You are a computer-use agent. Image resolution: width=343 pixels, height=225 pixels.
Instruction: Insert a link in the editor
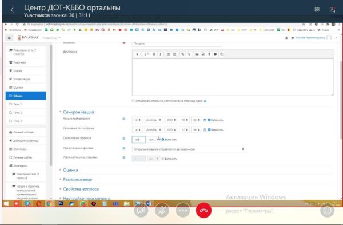pos(182,54)
